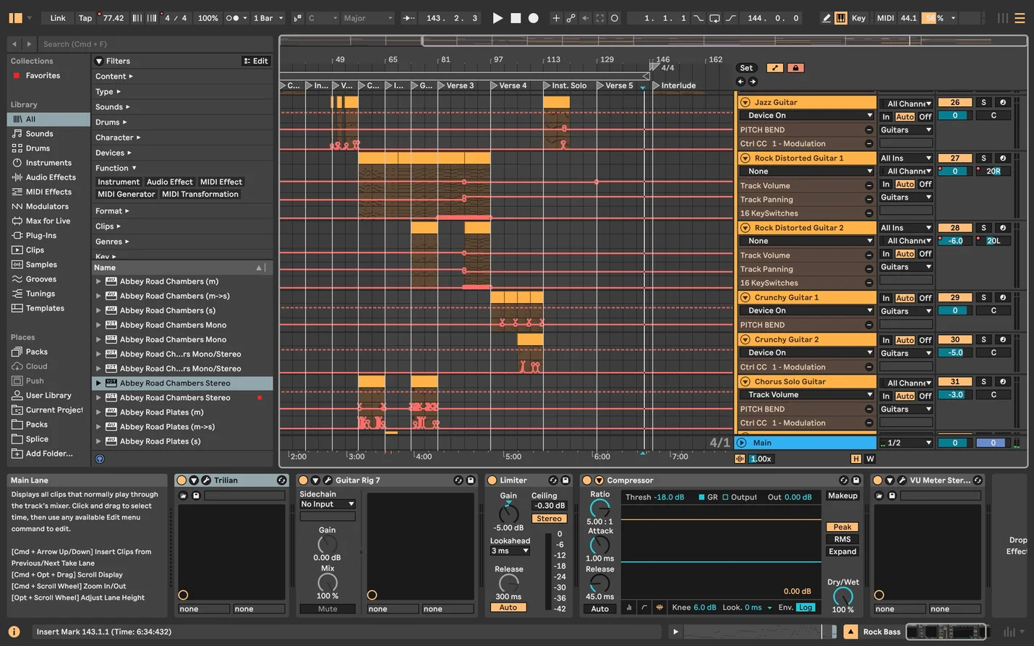Screen dimensions: 1034x646
Task: Switch view with the orange Session/Arrangement toggle
Action: [15, 18]
